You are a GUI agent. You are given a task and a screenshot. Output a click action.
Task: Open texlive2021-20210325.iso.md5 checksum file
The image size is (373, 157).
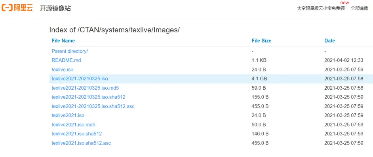click(x=85, y=88)
